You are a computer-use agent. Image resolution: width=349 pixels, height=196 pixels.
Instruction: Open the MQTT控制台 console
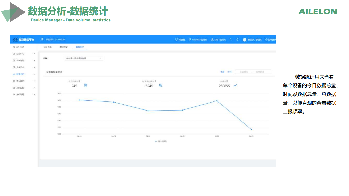218,40
